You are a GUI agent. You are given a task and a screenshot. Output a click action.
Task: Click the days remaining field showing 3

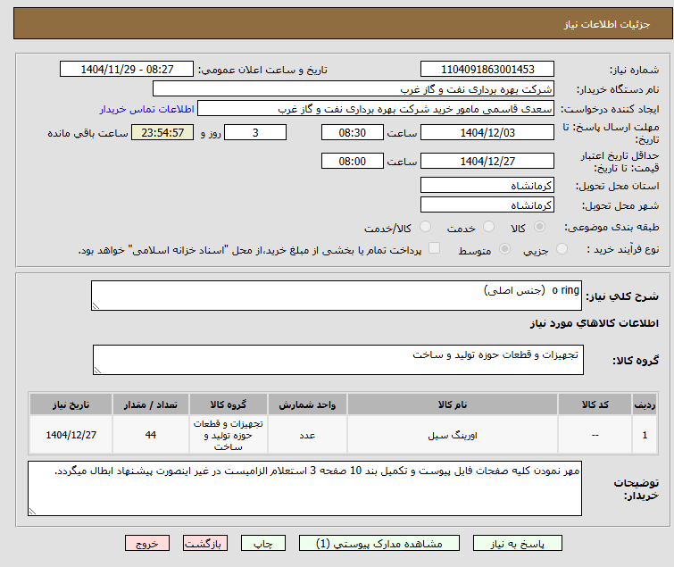(255, 132)
